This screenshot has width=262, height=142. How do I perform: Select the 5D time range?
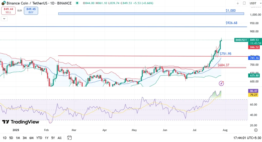click(11, 138)
